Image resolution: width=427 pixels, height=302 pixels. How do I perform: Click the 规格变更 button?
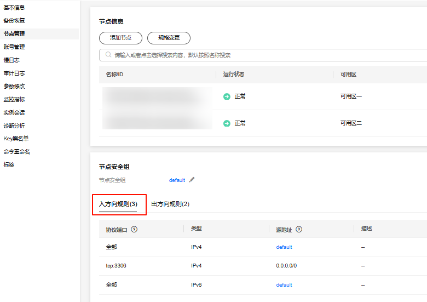click(169, 38)
